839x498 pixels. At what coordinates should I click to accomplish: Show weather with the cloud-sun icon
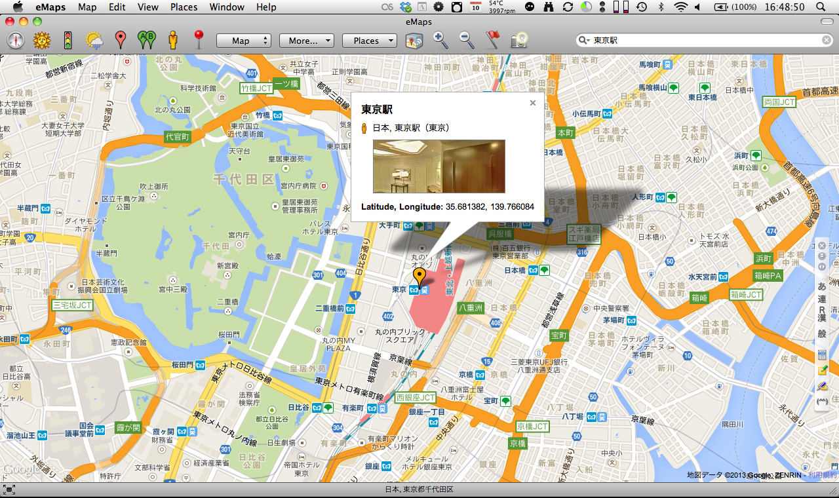[x=94, y=41]
